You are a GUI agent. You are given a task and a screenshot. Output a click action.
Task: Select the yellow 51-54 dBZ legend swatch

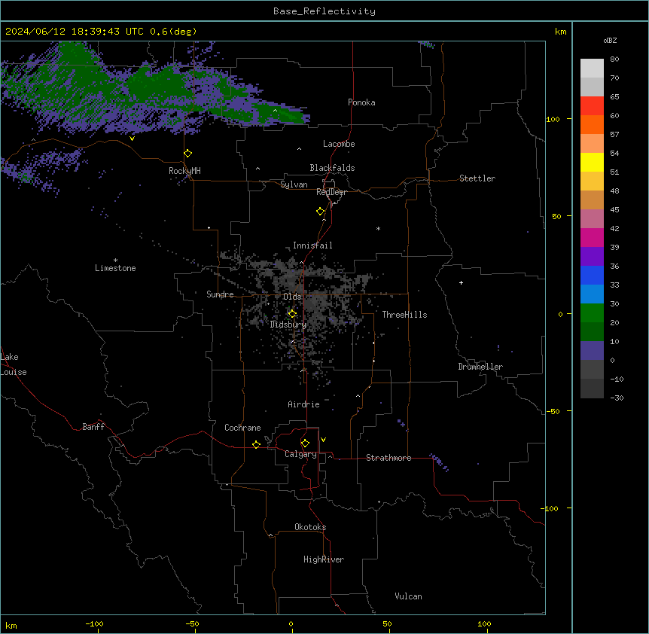(592, 162)
